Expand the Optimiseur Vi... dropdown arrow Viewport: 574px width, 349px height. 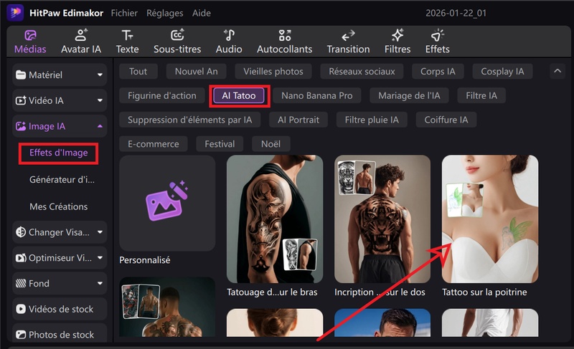click(100, 258)
